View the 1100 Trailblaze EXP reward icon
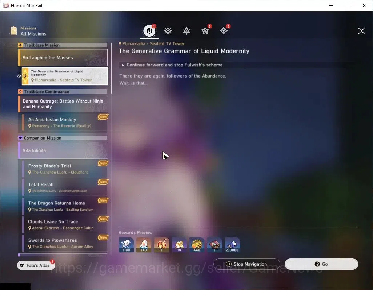The width and height of the screenshot is (373, 290). [126, 245]
